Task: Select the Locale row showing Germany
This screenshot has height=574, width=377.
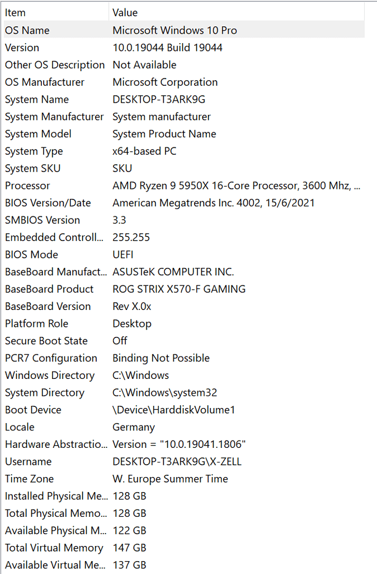Action: click(184, 427)
